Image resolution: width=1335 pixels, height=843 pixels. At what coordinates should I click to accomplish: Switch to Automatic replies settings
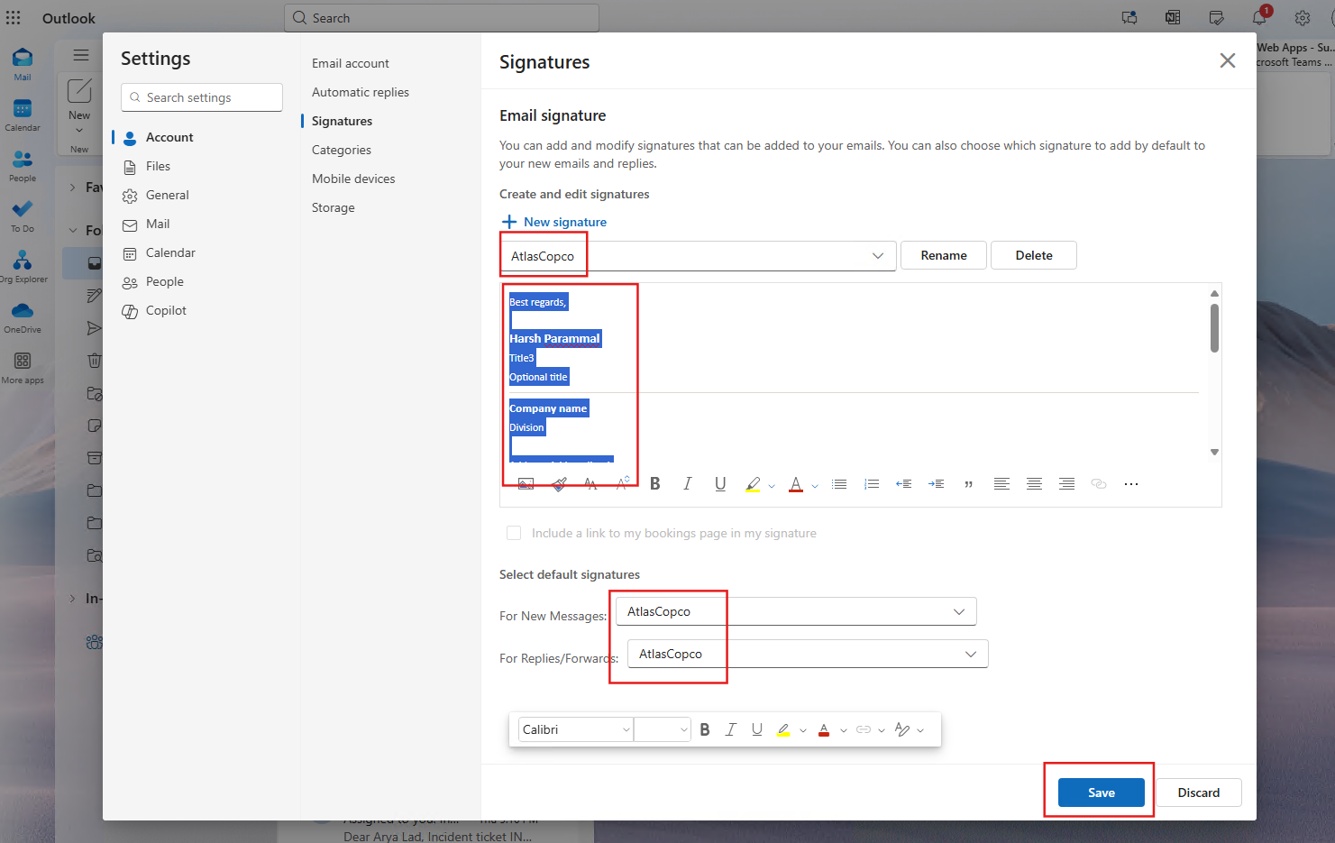pyautogui.click(x=360, y=92)
